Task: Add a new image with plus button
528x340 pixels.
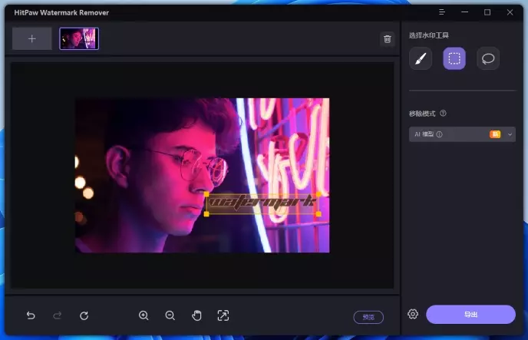Action: click(32, 38)
